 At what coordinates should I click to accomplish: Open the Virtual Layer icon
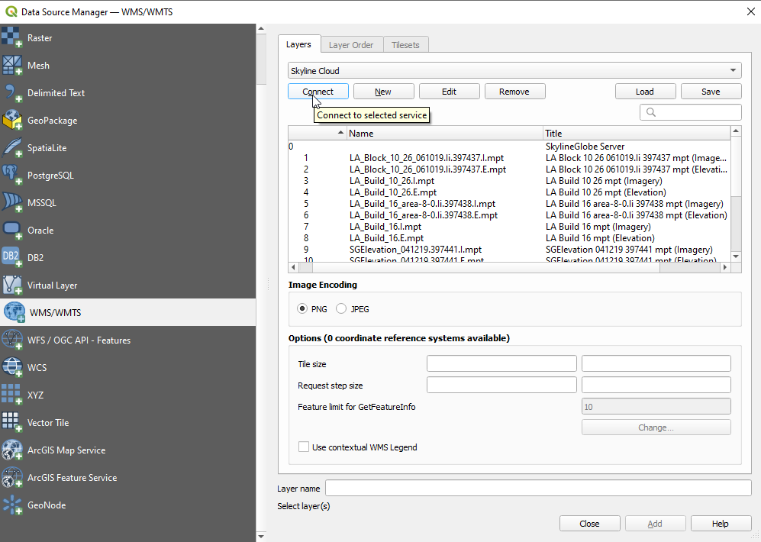(x=11, y=285)
